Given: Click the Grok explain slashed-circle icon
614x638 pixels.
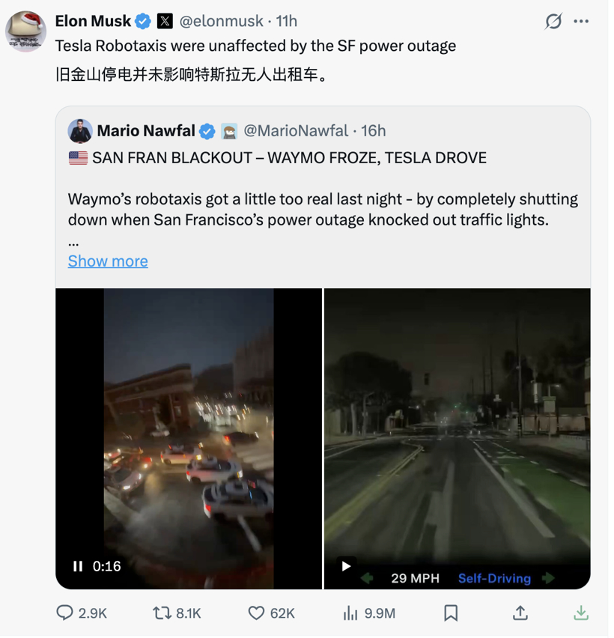Looking at the screenshot, I should tap(553, 21).
